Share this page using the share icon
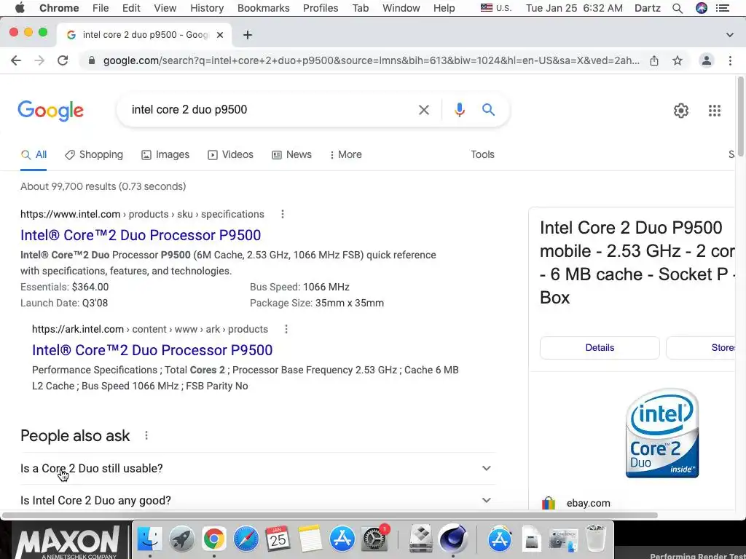Image resolution: width=746 pixels, height=559 pixels. tap(654, 60)
